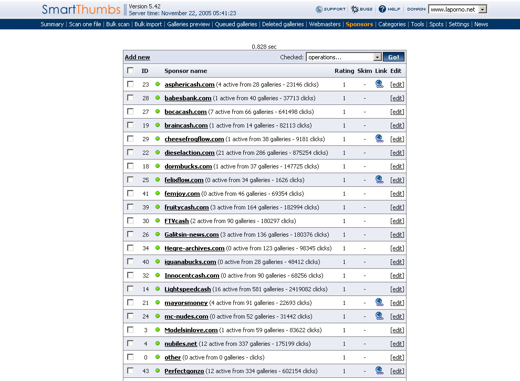Open the Bulk import menu item
Image resolution: width=520 pixels, height=381 pixels.
pyautogui.click(x=148, y=24)
